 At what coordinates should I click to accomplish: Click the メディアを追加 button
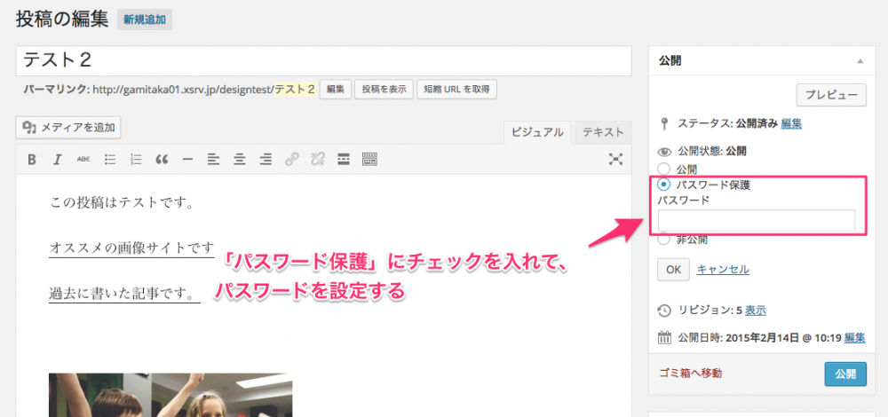[x=68, y=128]
